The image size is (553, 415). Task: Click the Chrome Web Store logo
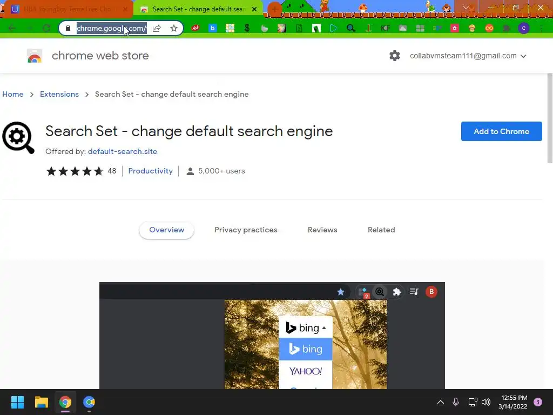[35, 56]
